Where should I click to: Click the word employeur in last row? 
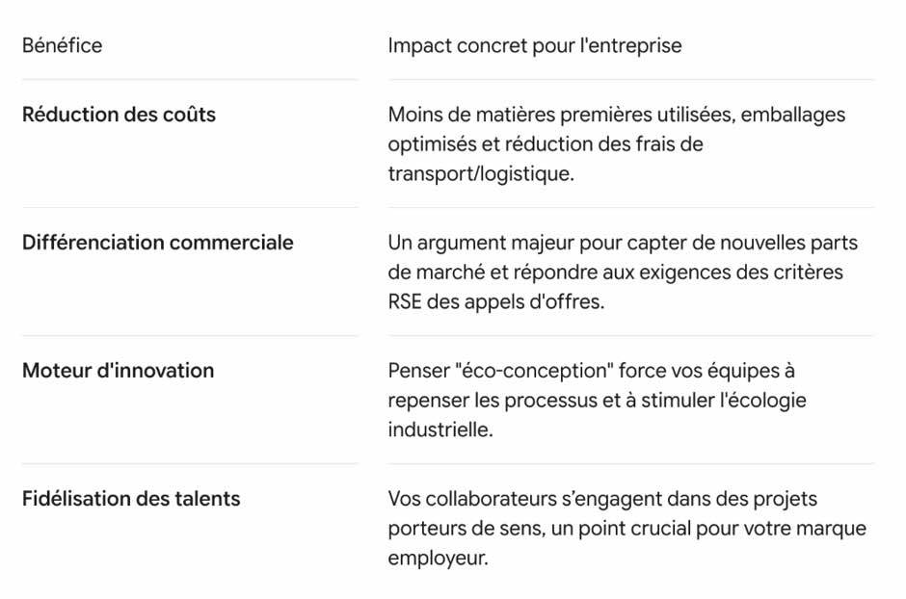pyautogui.click(x=438, y=559)
